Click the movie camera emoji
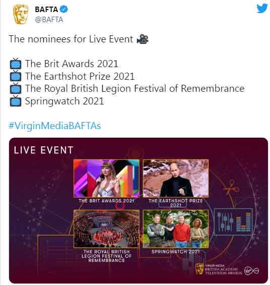Viewport: 270px width, 285px height. 143,39
